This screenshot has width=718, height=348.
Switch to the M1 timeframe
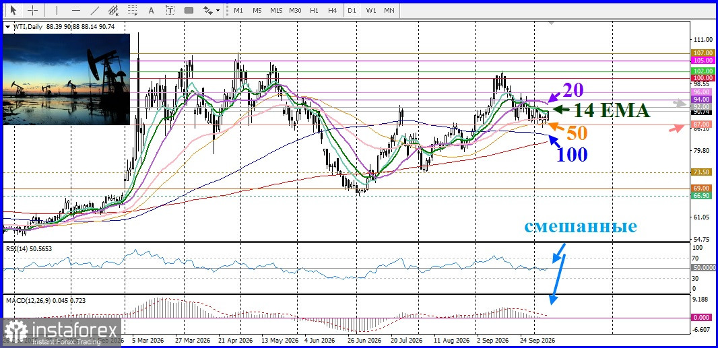[238, 10]
